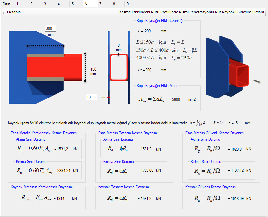This screenshot has width=268, height=217.
Task: Click the Kaynak Tasarım Kesme Dayanımı heading
Action: coord(124,187)
